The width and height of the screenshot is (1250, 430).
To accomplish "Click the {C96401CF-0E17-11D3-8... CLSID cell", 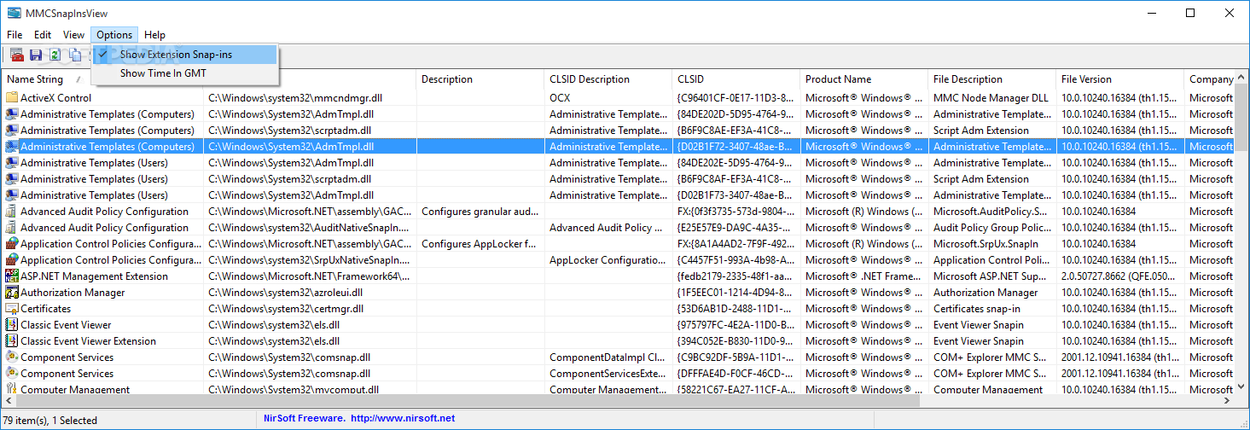I will (x=737, y=98).
